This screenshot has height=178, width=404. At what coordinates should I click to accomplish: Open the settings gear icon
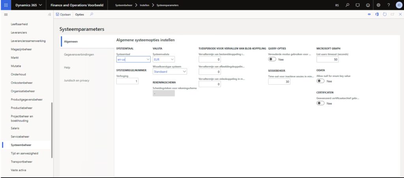point(378,5)
